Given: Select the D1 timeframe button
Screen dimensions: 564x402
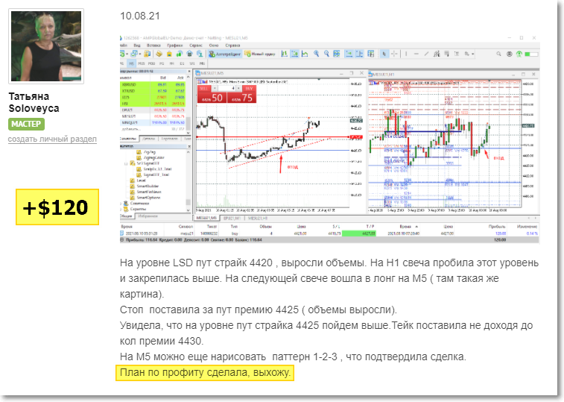Looking at the screenshot, I should [182, 63].
